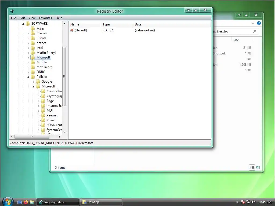This screenshot has width=275, height=206.
Task: Select the Mozilla folder icon
Action: (x=33, y=62)
